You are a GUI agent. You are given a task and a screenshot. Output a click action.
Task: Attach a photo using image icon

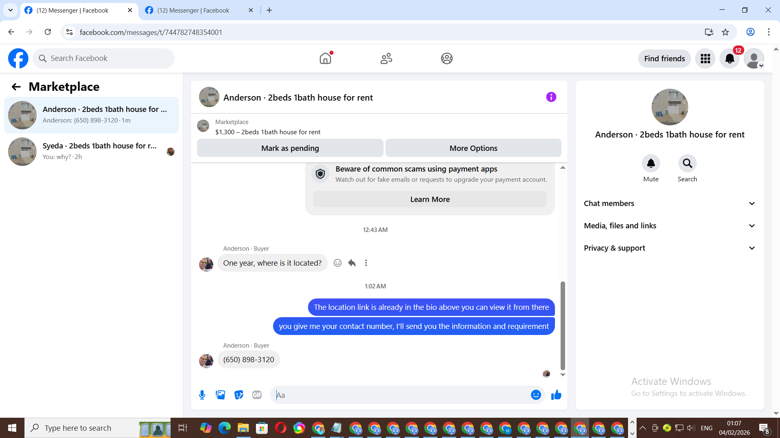(220, 395)
